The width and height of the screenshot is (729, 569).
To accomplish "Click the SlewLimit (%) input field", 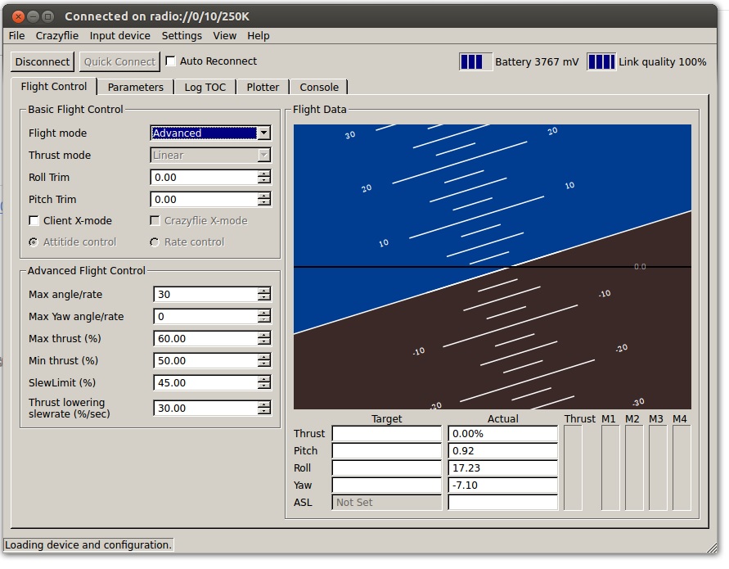I will [x=205, y=382].
